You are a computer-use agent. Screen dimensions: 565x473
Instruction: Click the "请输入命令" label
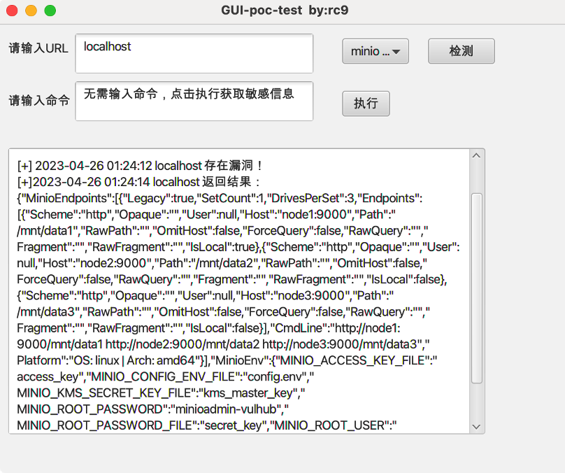pos(39,100)
